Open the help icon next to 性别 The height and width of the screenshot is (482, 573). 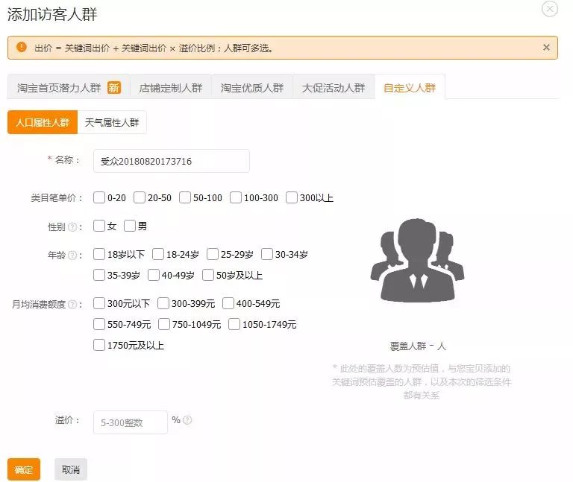pos(72,227)
